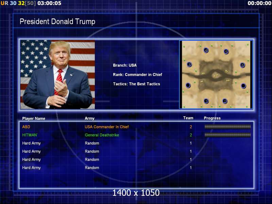Click the "03:00:05" clock readout

[49, 3]
